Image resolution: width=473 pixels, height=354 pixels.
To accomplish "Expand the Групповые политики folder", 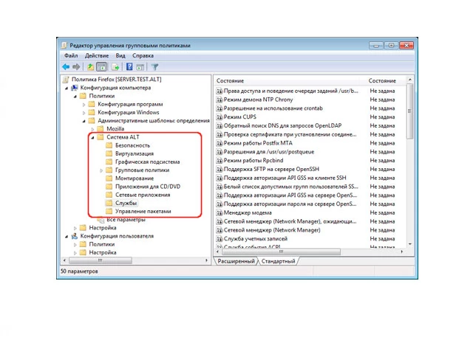I will coord(101,170).
